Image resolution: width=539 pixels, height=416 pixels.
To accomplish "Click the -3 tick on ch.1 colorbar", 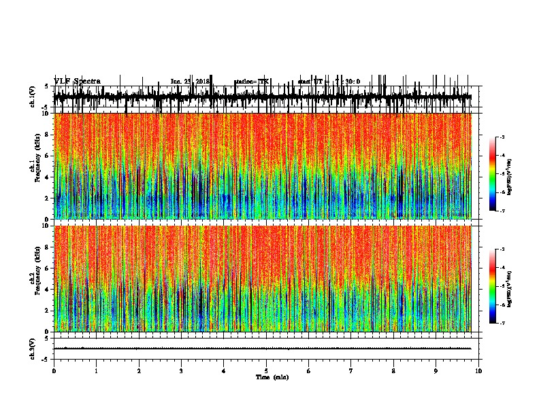I will (502, 137).
